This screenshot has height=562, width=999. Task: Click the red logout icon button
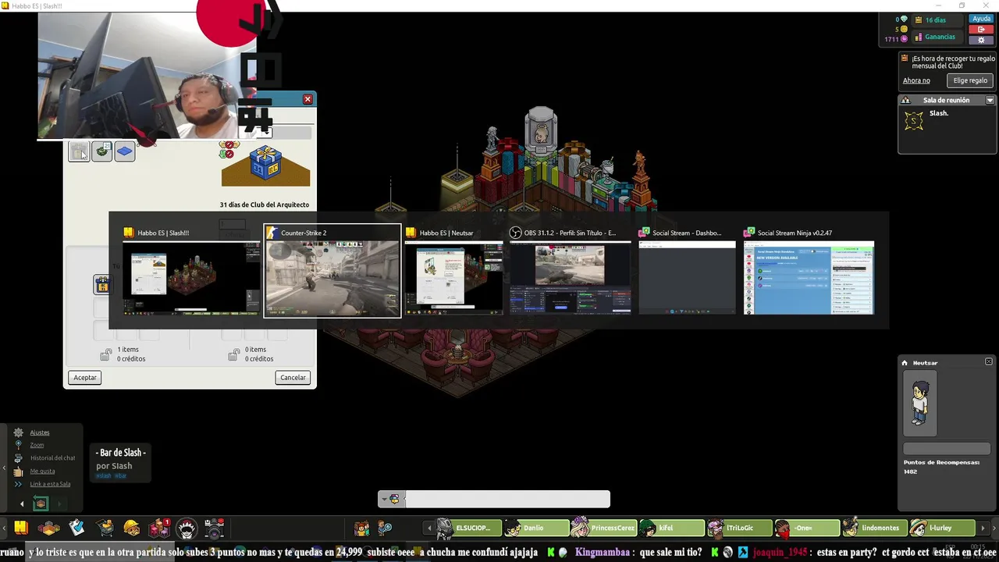981,29
